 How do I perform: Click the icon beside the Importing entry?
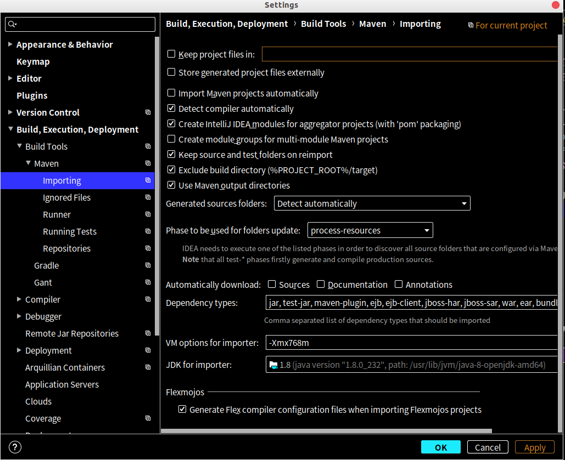147,180
